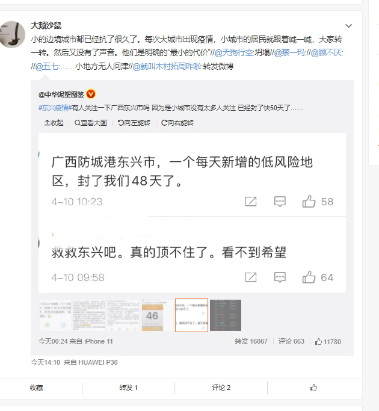
Task: Click 转发 1 to repost
Action: coord(128,388)
